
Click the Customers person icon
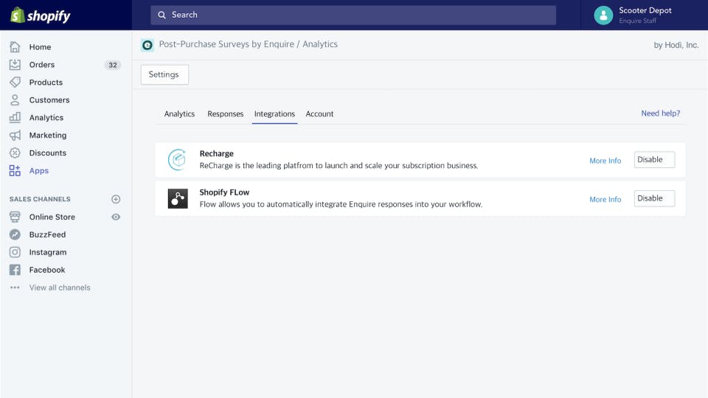[15, 100]
